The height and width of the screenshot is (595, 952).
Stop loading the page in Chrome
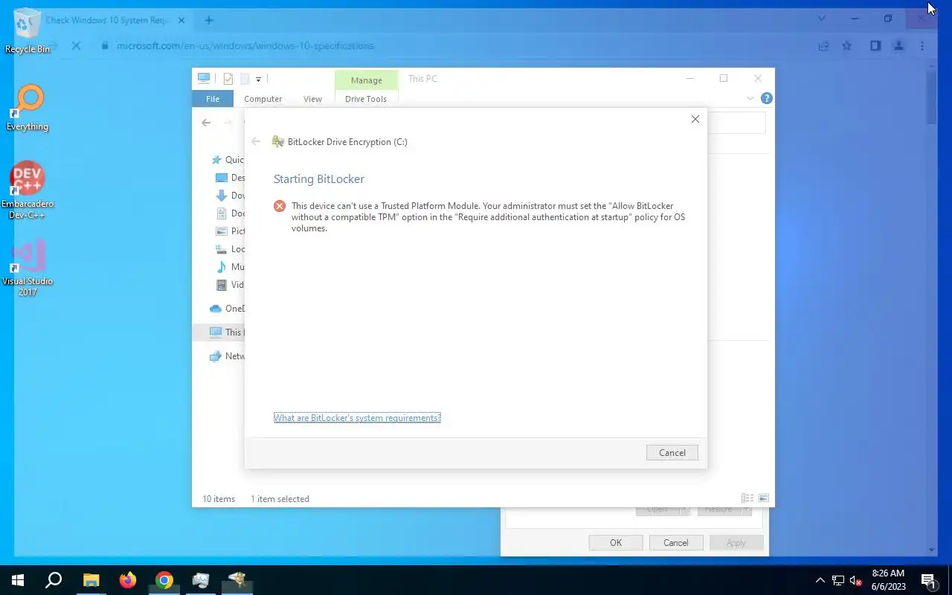[x=76, y=45]
